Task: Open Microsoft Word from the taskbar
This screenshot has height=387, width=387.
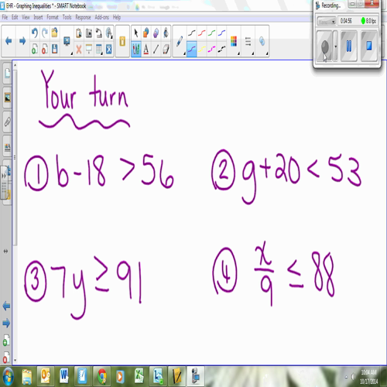Action: 64,377
